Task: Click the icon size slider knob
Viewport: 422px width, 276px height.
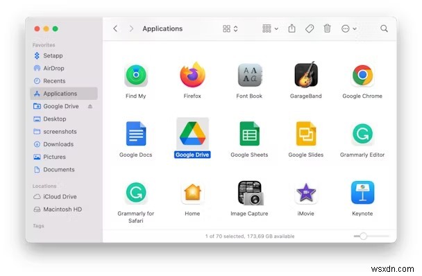Action: 363,236
